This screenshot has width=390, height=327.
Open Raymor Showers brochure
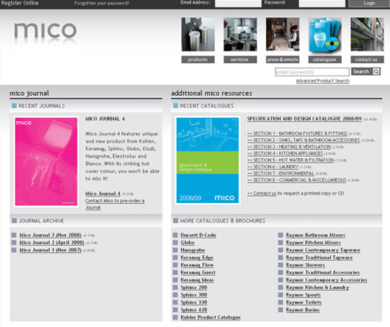click(x=305, y=265)
